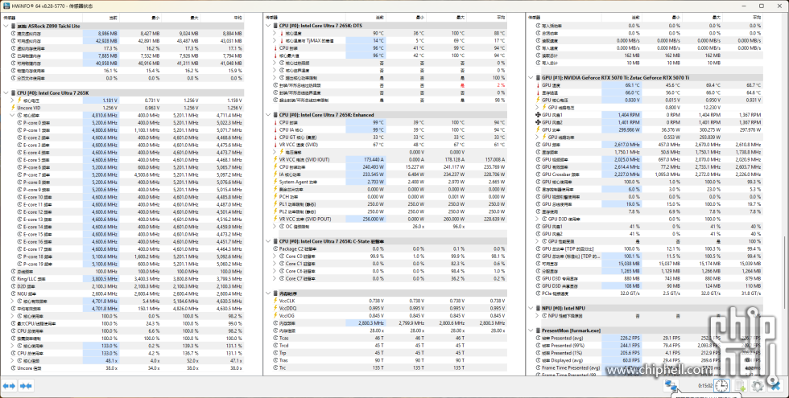Click the clock icon beside Trc

pyautogui.click(x=275, y=368)
